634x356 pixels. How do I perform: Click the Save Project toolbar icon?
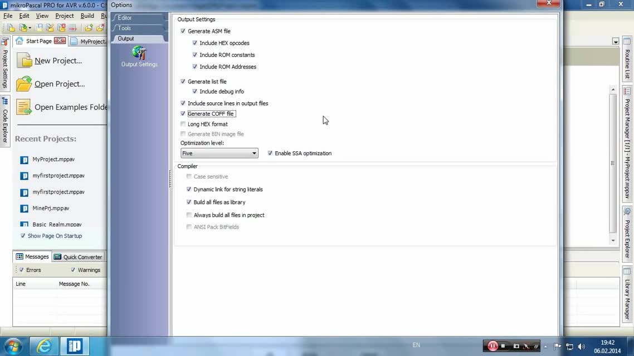[39, 27]
